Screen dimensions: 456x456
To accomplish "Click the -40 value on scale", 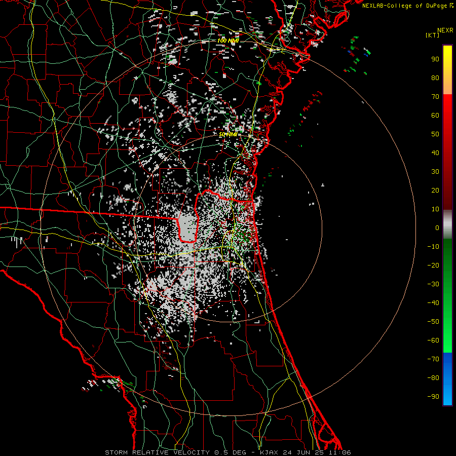I will [433, 303].
